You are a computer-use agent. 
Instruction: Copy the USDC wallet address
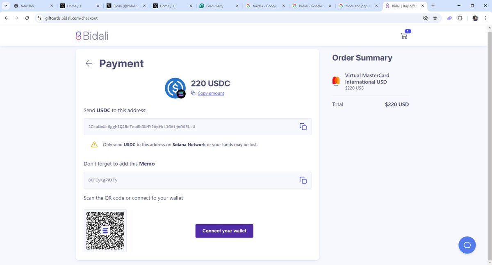click(303, 127)
